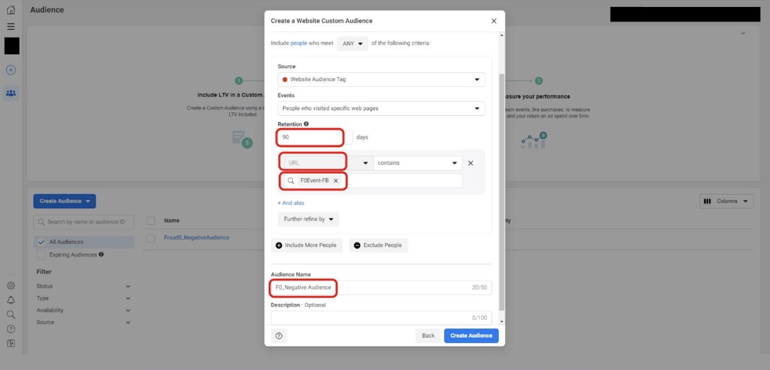The height and width of the screenshot is (370, 770).
Task: Open the ANY criteria dropdown
Action: [351, 43]
